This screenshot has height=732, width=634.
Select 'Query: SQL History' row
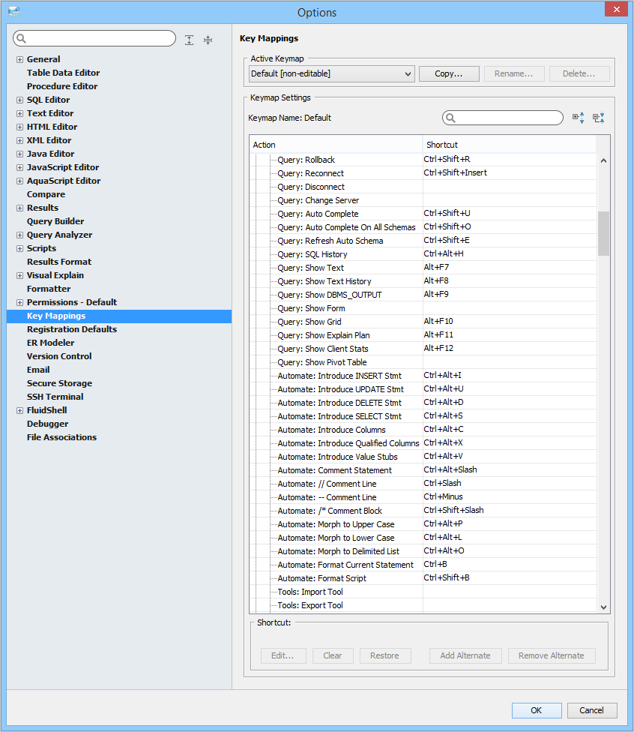point(423,254)
